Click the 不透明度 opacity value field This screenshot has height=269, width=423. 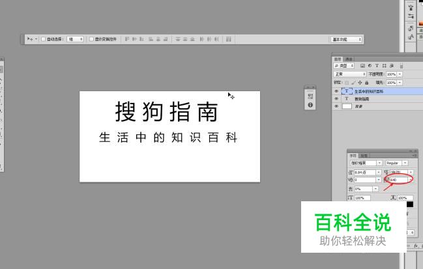pos(392,74)
